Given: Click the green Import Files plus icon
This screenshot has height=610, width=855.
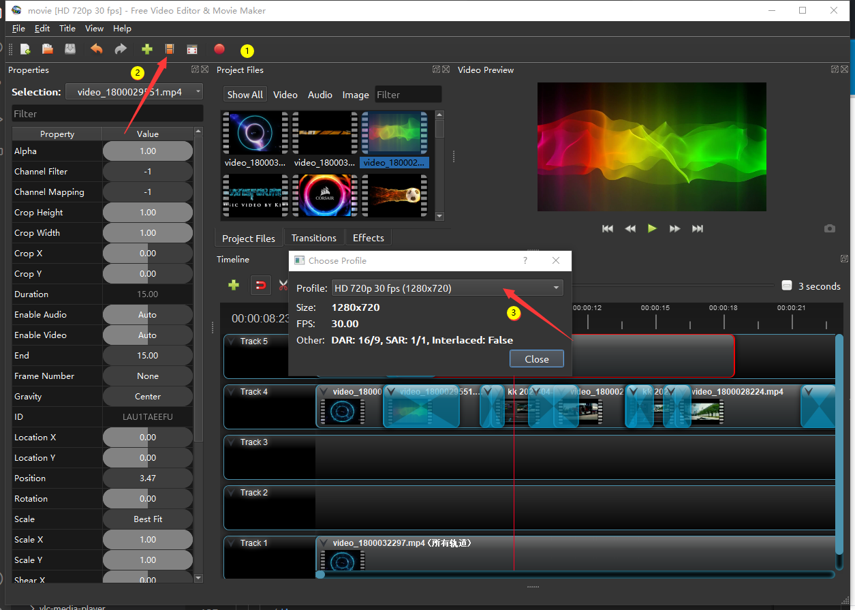Looking at the screenshot, I should point(146,49).
